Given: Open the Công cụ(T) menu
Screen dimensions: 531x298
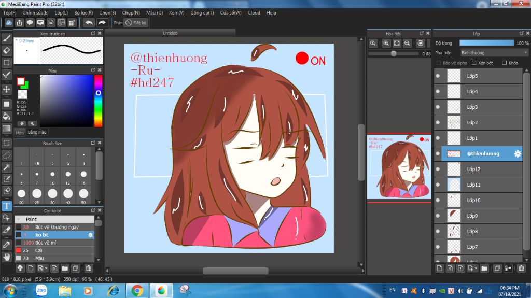Looking at the screenshot, I should tap(202, 13).
